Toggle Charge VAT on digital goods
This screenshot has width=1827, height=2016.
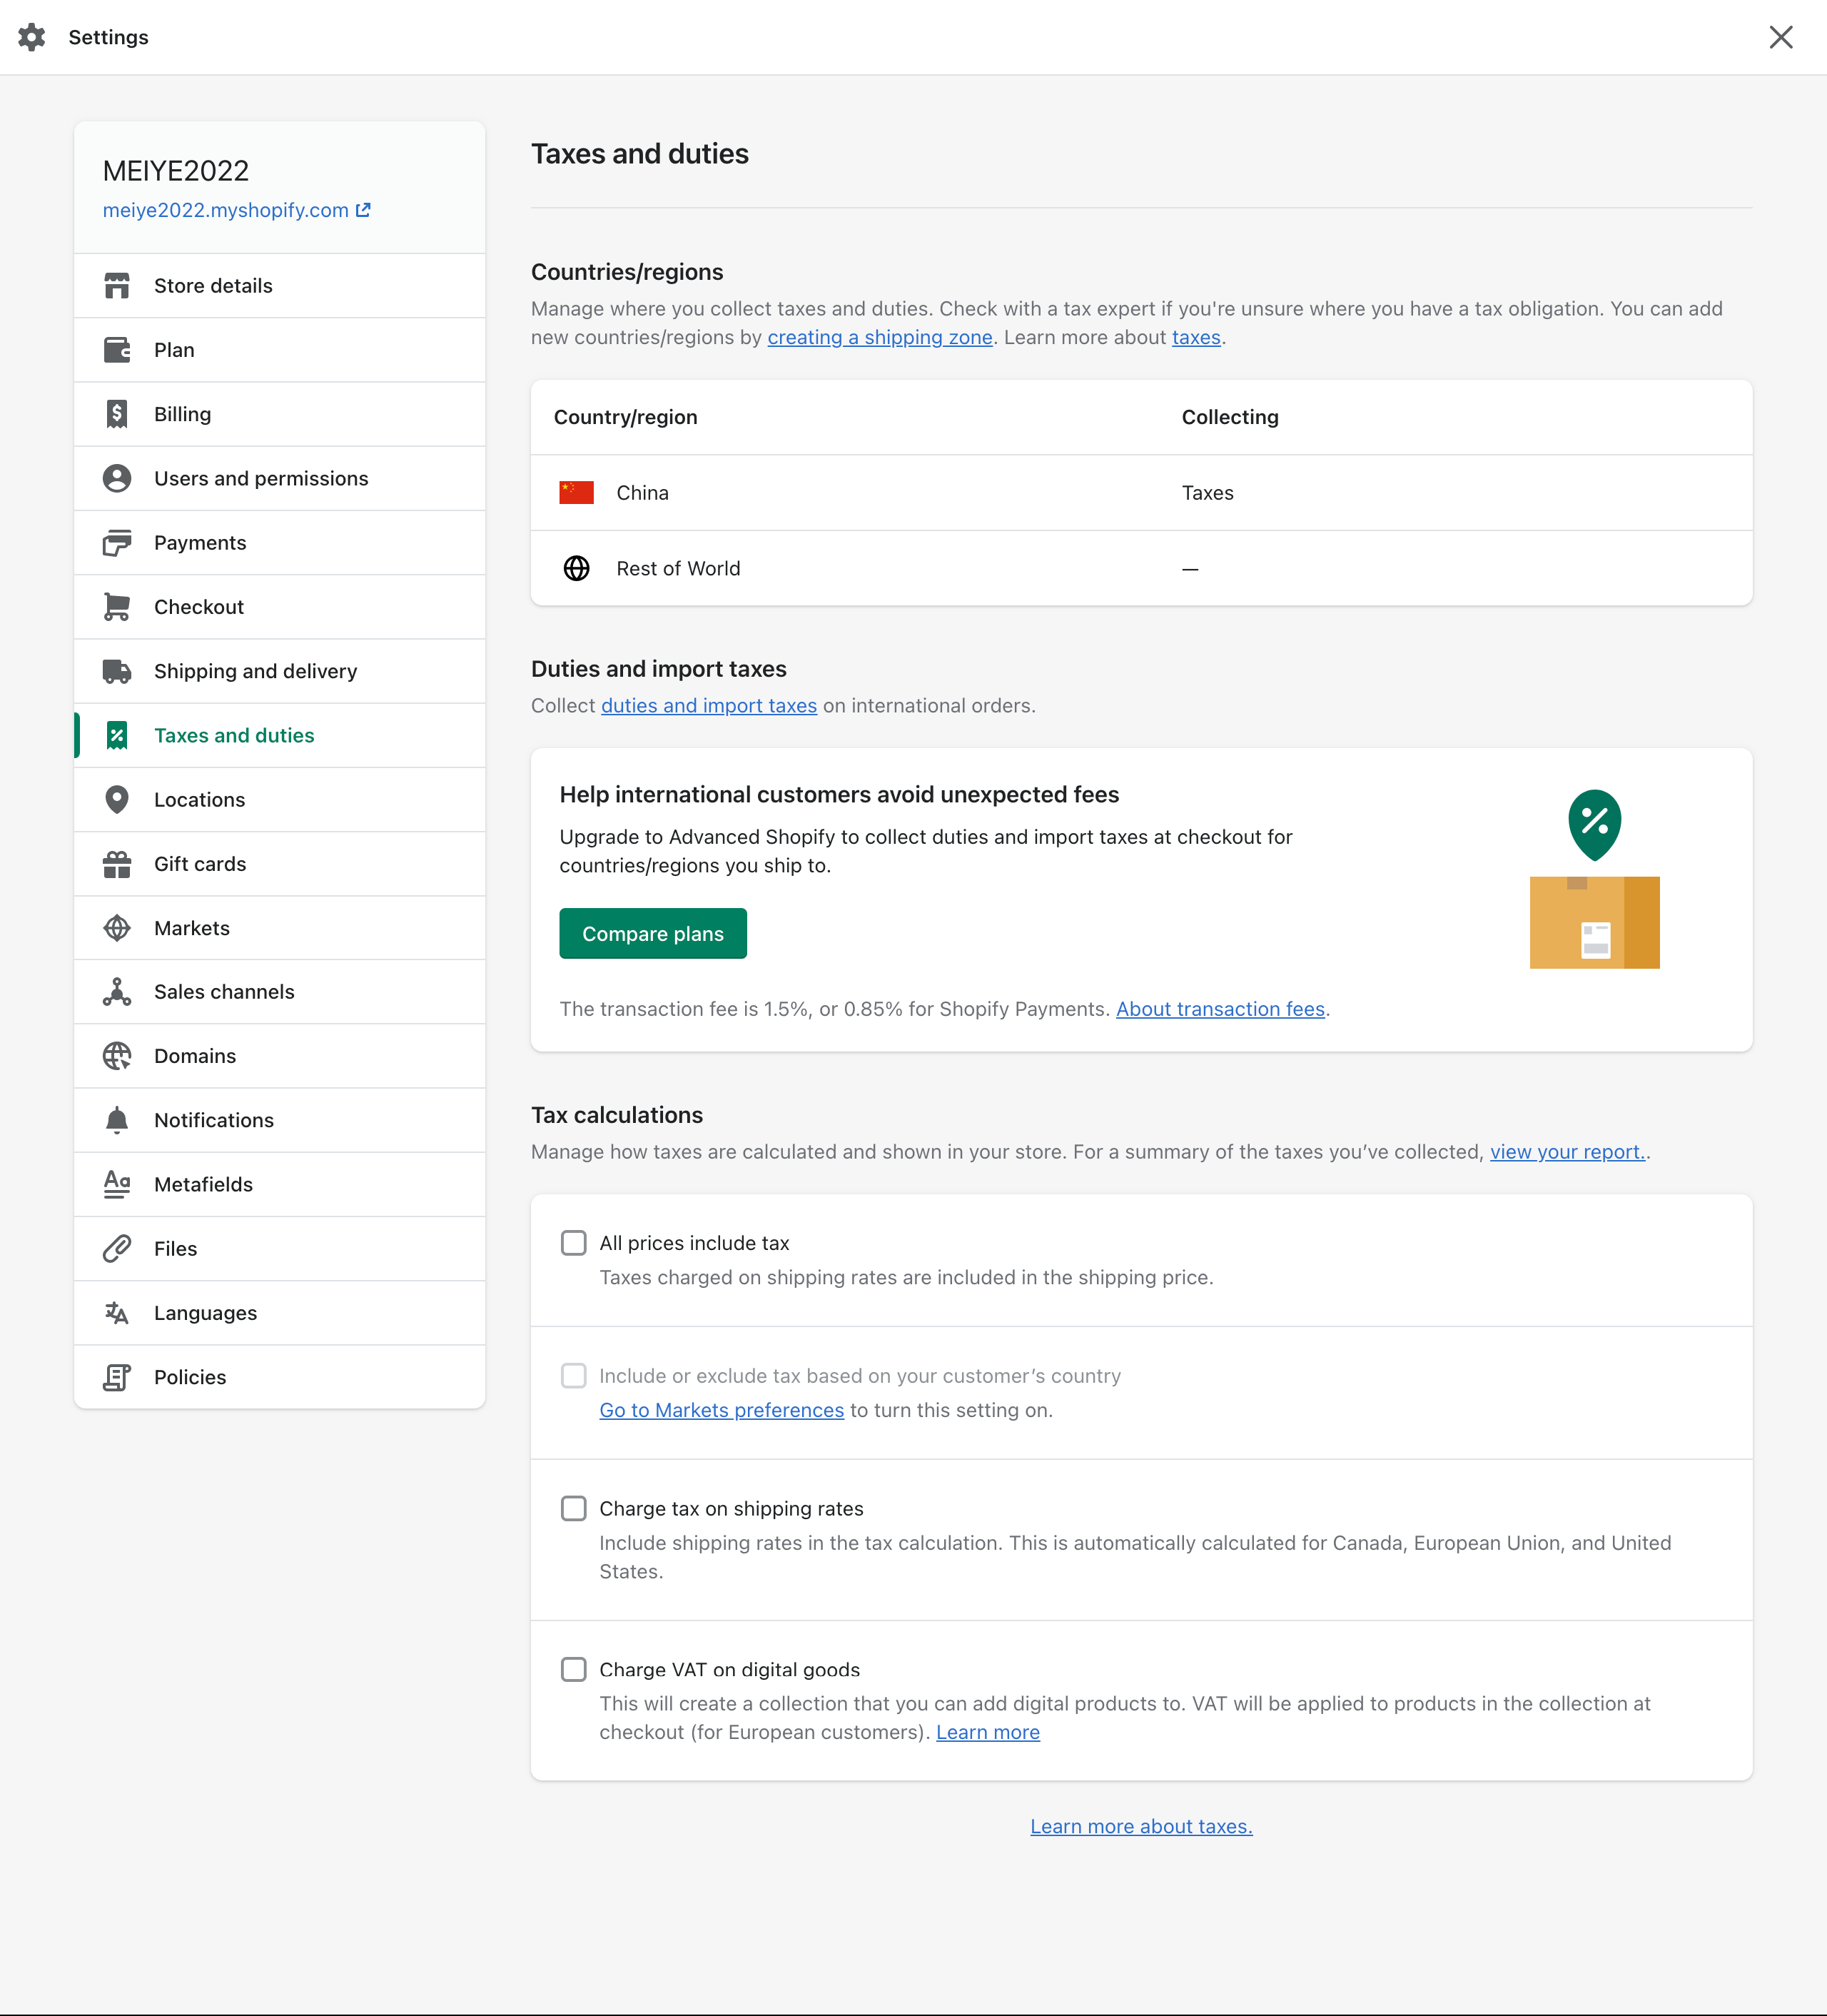coord(574,1669)
